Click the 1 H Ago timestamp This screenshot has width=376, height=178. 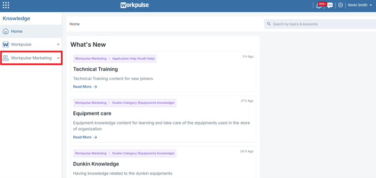(248, 57)
